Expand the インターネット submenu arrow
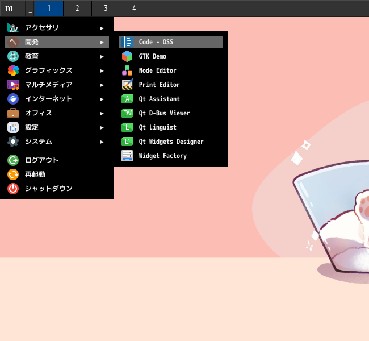Viewport: 369px width, 341px height. pos(102,99)
